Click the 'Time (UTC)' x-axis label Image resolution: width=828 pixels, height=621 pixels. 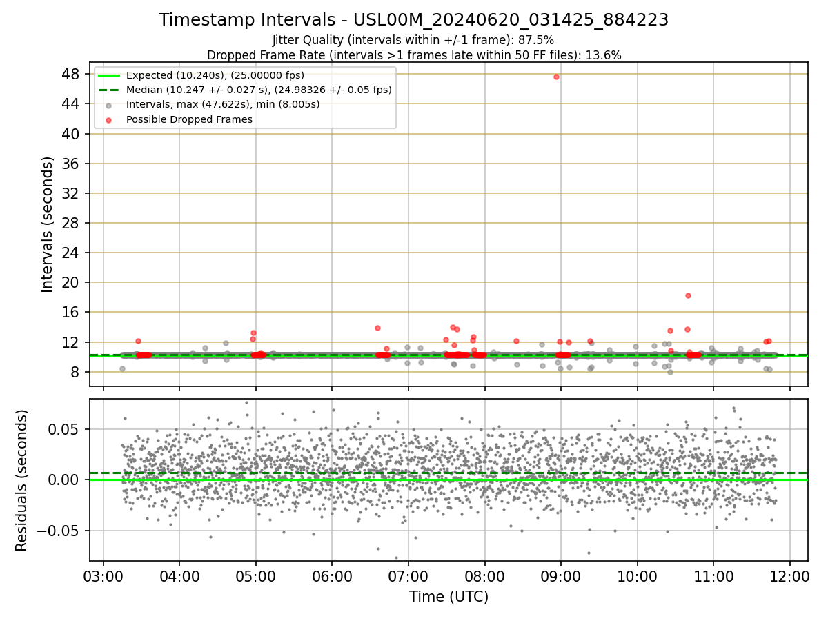448,597
